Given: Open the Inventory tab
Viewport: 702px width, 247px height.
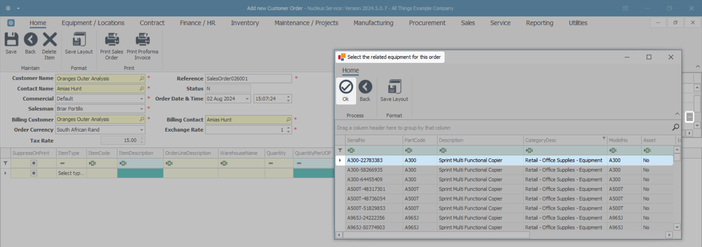Looking at the screenshot, I should click(245, 23).
